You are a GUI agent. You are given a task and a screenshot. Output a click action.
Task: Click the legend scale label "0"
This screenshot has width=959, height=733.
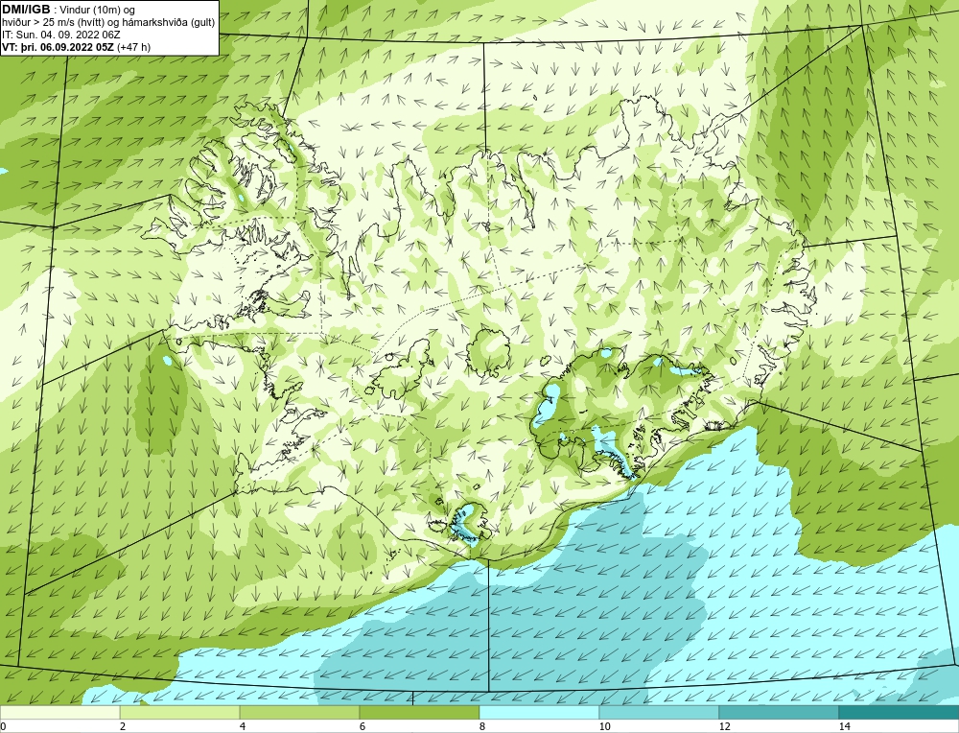(x=3, y=726)
